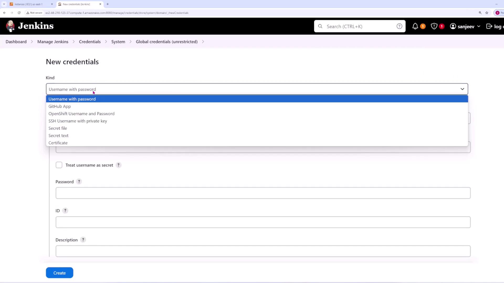Open the security warnings shield icon

(x=434, y=26)
